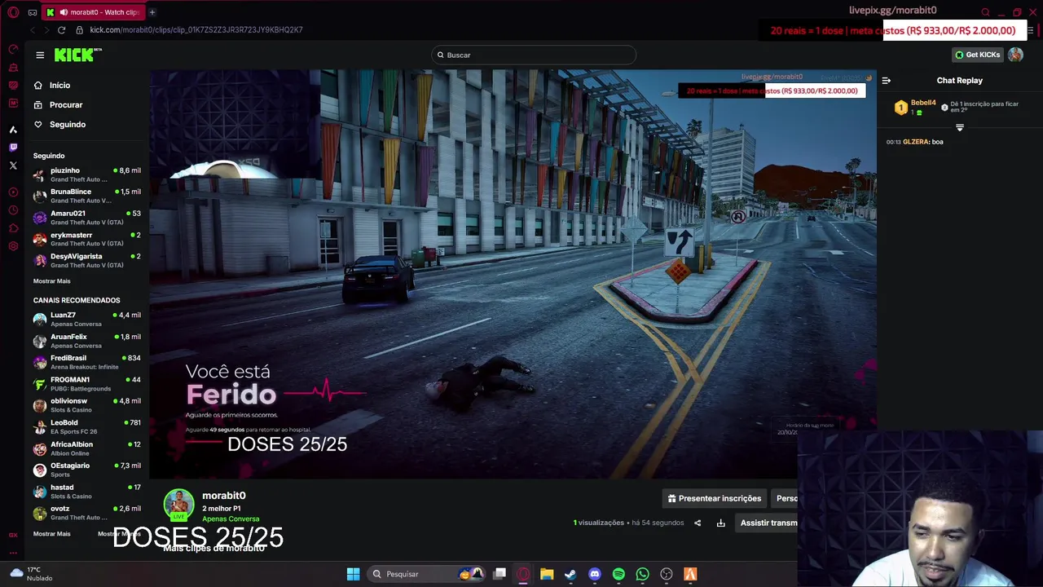Download the clip via download icon
This screenshot has width=1043, height=587.
coord(720,523)
